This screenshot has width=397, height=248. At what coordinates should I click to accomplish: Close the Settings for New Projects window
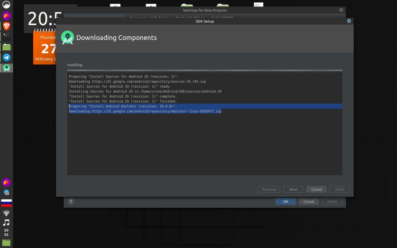341,10
